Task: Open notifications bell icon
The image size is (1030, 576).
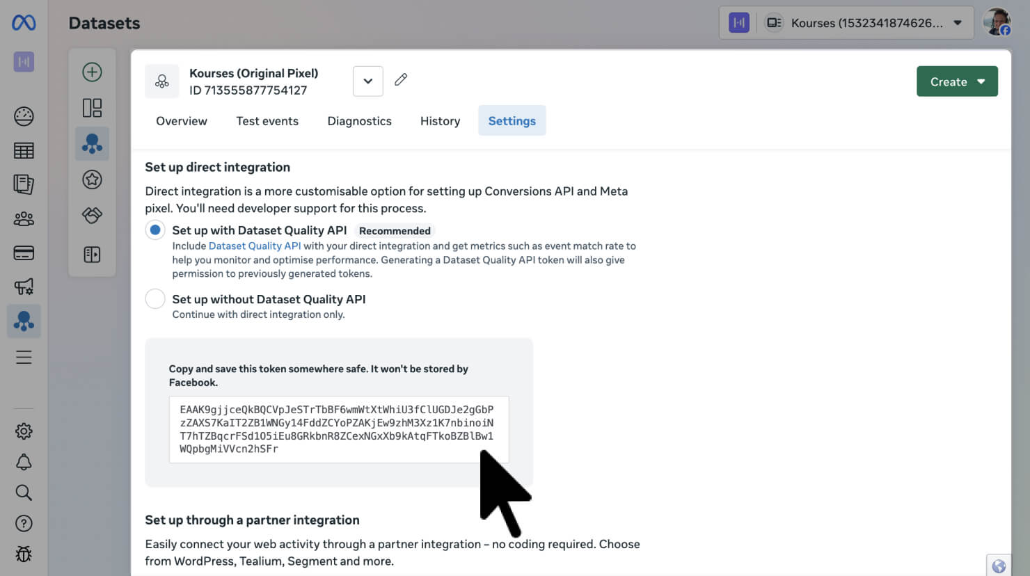Action: [x=24, y=462]
